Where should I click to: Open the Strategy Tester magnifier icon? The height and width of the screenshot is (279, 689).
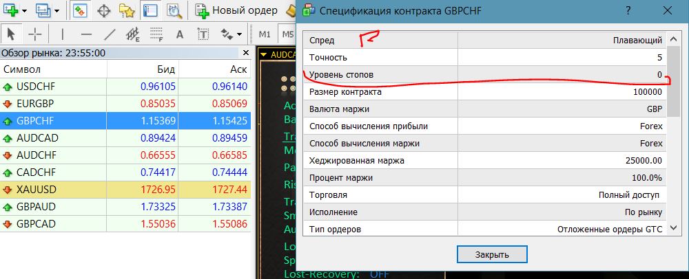point(174,10)
